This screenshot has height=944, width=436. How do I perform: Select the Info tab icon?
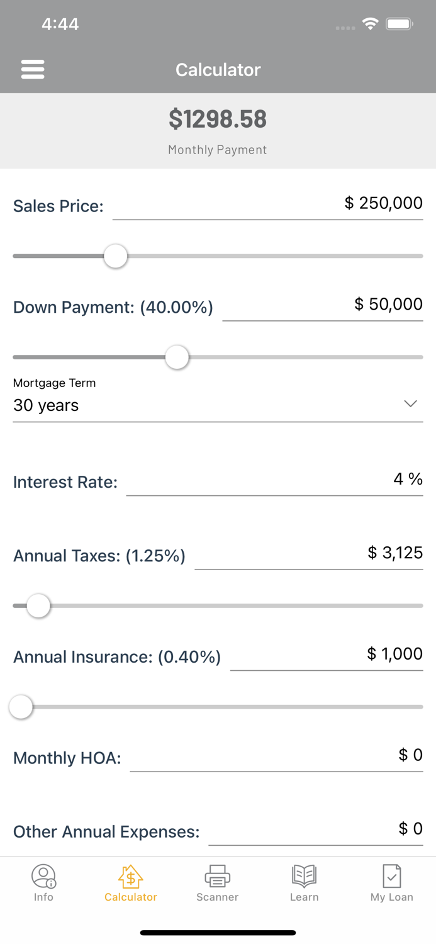(43, 875)
